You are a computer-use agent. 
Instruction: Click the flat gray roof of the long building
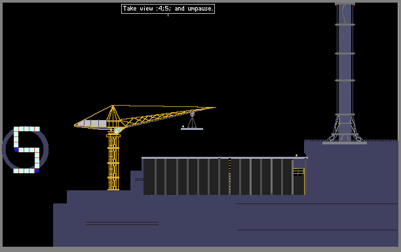pos(225,158)
